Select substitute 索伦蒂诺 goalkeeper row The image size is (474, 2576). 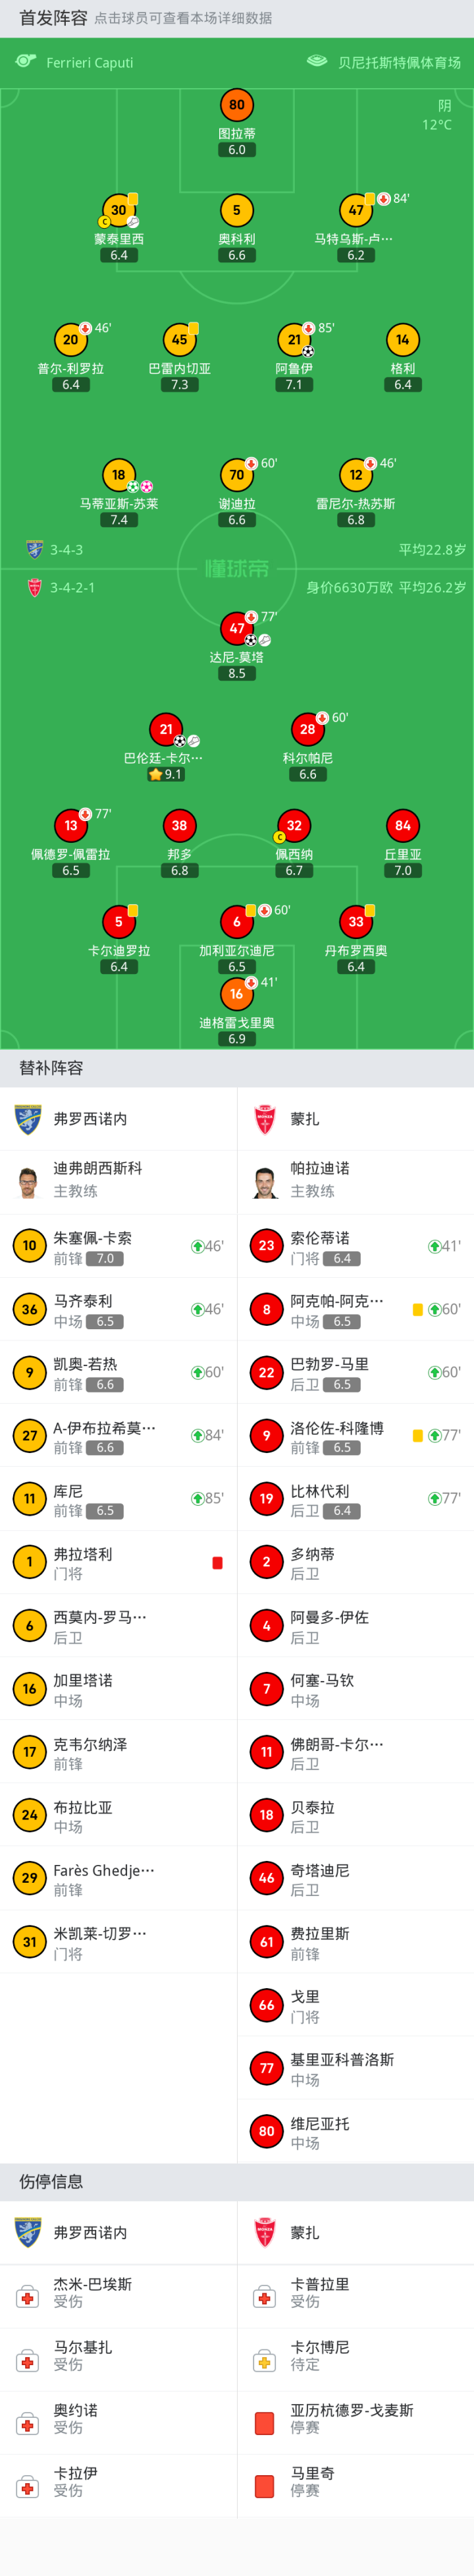tap(355, 1246)
